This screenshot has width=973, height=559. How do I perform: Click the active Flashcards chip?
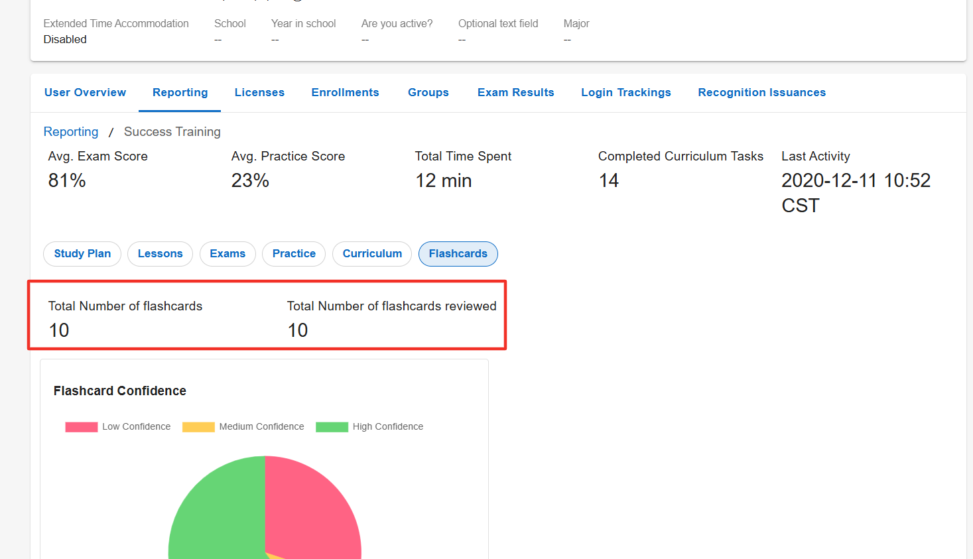pos(458,254)
